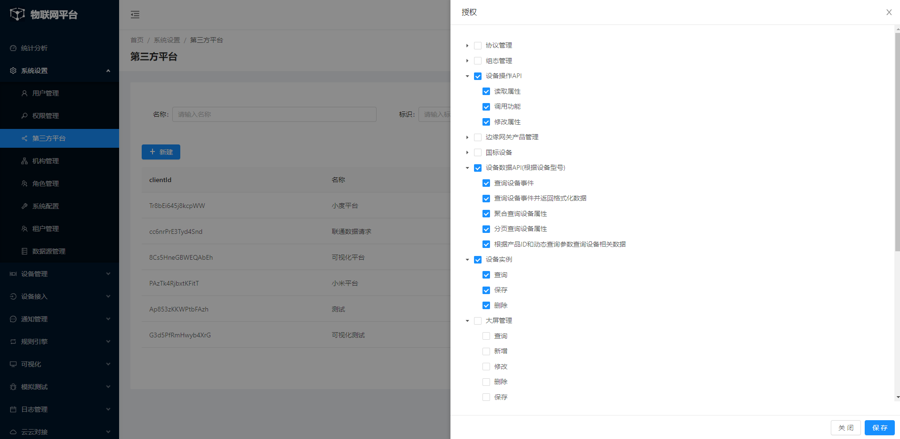Image resolution: width=900 pixels, height=439 pixels.
Task: Collapse the 系统设置 sidebar submenu arrow
Action: (x=108, y=71)
